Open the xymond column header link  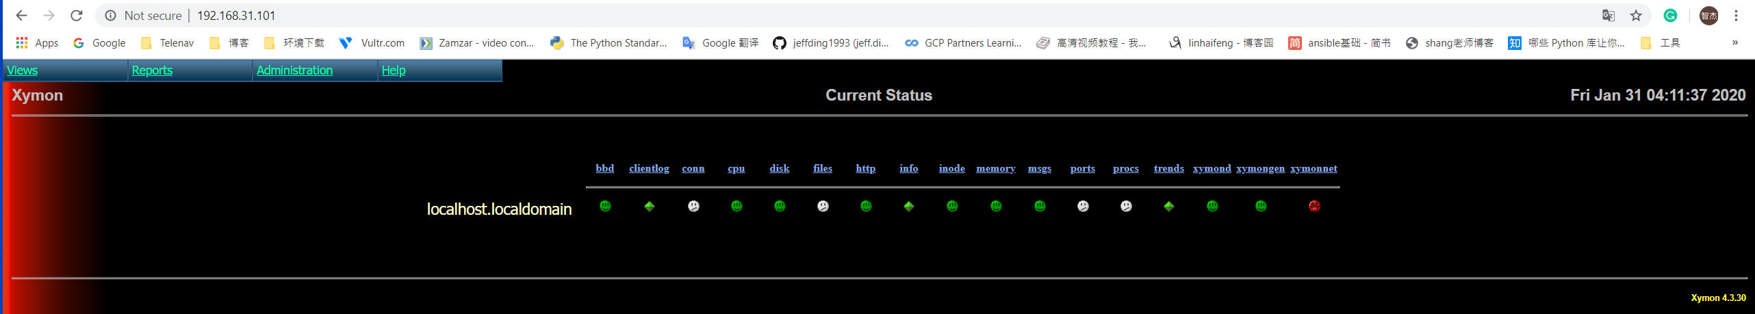[x=1212, y=168]
